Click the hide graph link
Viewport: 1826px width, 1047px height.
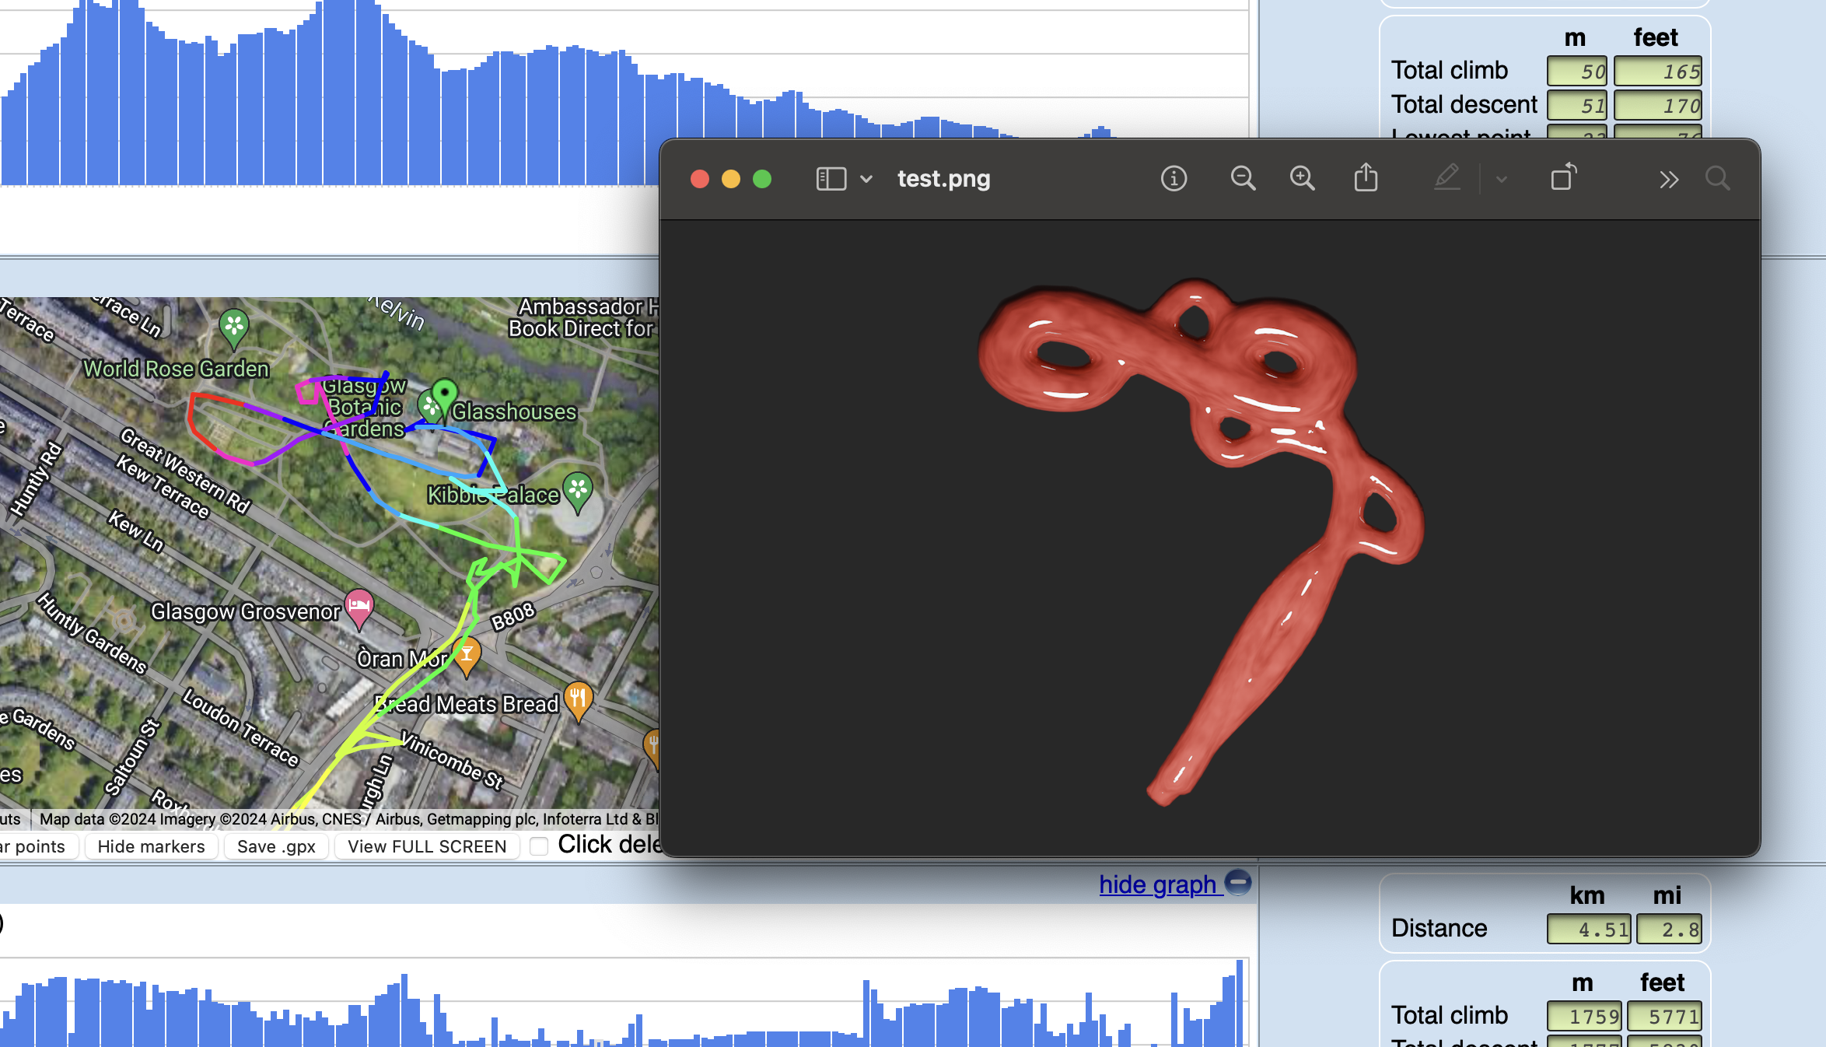pos(1157,884)
